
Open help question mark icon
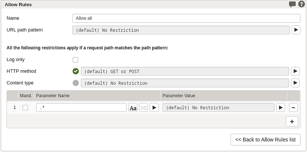coord(301,4)
